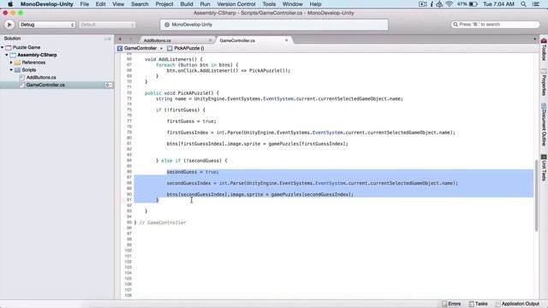
Task: Switch to the GameController.cs tab
Action: tap(237, 40)
